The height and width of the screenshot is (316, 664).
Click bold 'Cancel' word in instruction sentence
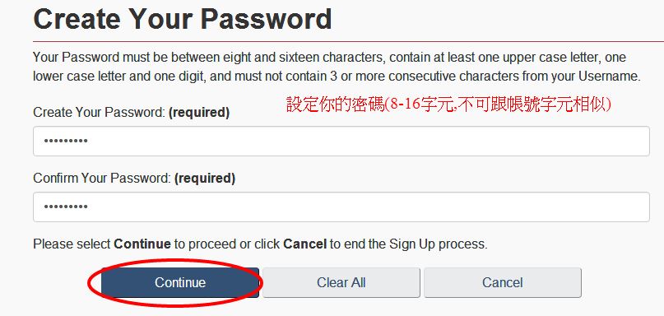305,244
